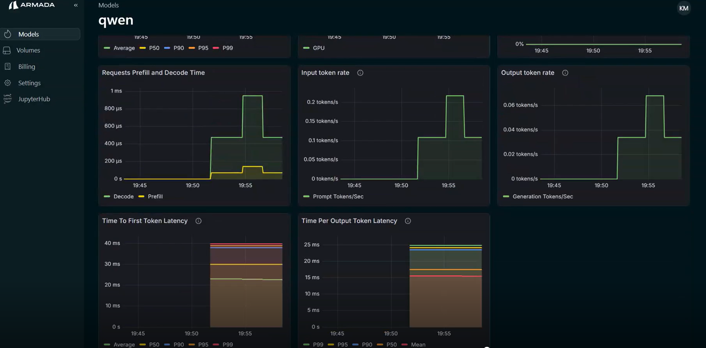The width and height of the screenshot is (706, 348).
Task: Toggle the Prompt Tokens/Sec legend entry
Action: tap(338, 196)
